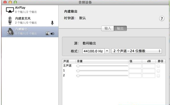Select the 内建麦克风 device row
The width and height of the screenshot is (171, 105).
(30, 21)
